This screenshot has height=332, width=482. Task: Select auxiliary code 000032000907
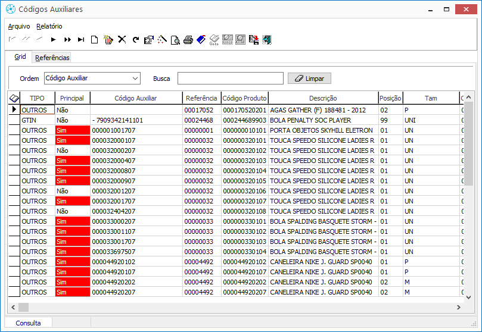click(x=136, y=181)
